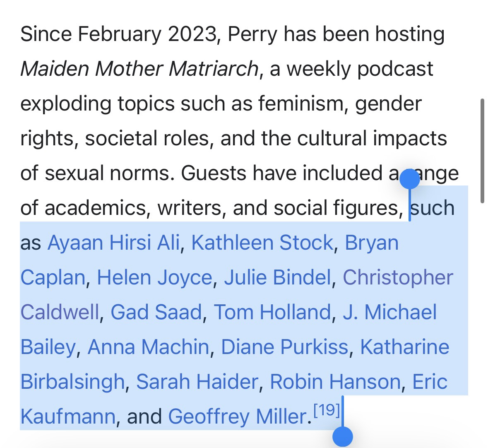Open the Diane Purkiss article

coord(284,347)
